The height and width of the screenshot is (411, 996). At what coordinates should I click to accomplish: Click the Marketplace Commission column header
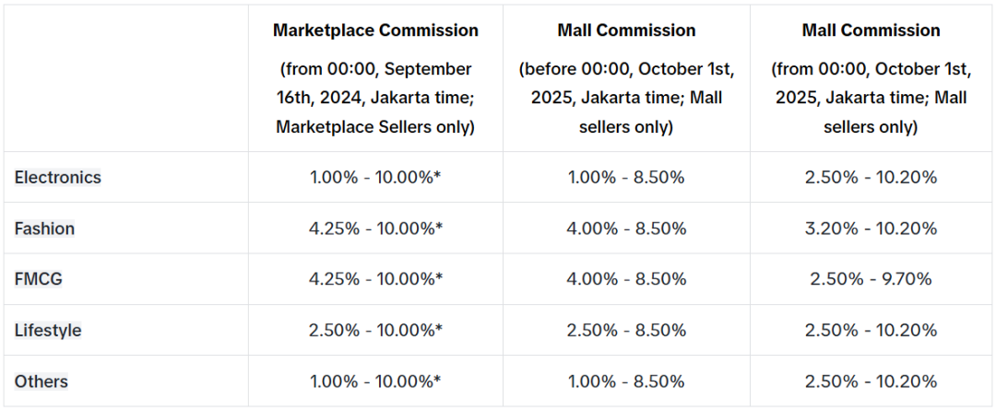(375, 30)
